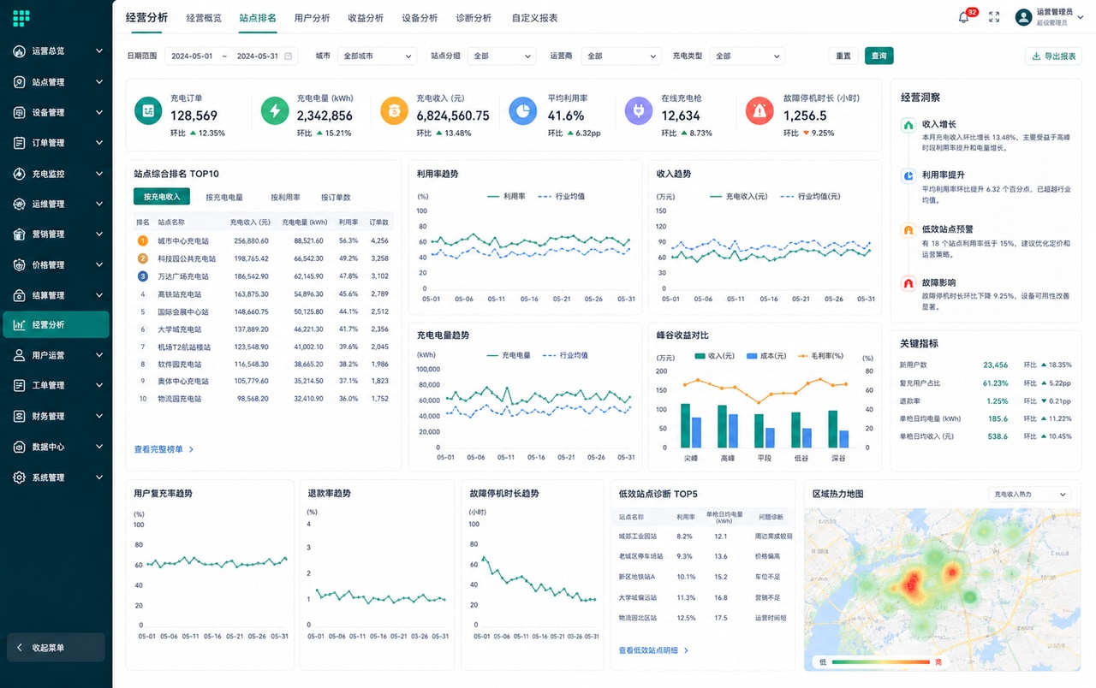Switch to the 设备分析 tab

click(420, 18)
